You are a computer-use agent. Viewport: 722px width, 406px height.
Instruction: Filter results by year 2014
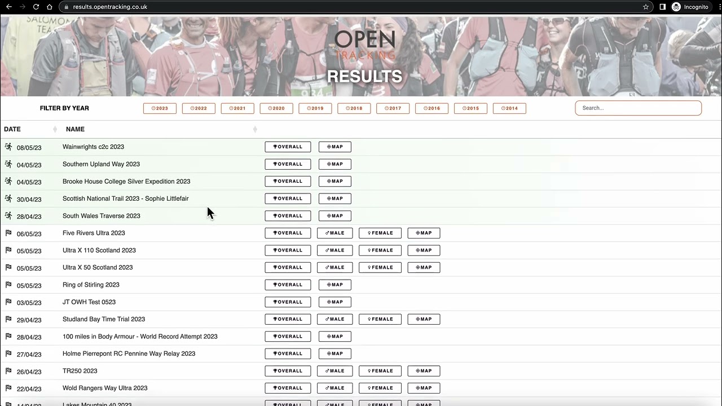click(509, 108)
